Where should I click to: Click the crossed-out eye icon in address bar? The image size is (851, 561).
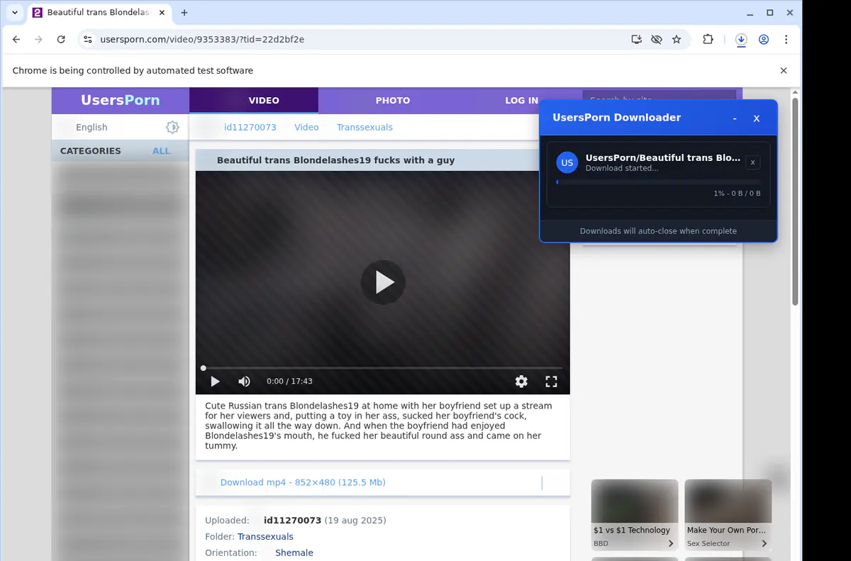(657, 40)
